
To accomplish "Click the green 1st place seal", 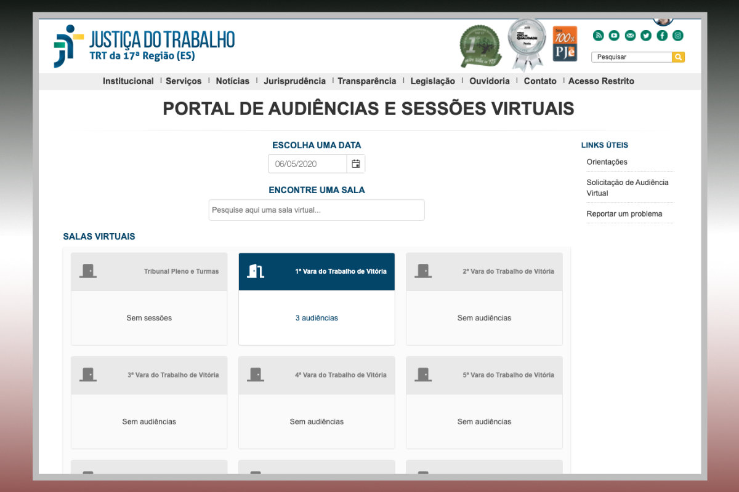I will 480,46.
